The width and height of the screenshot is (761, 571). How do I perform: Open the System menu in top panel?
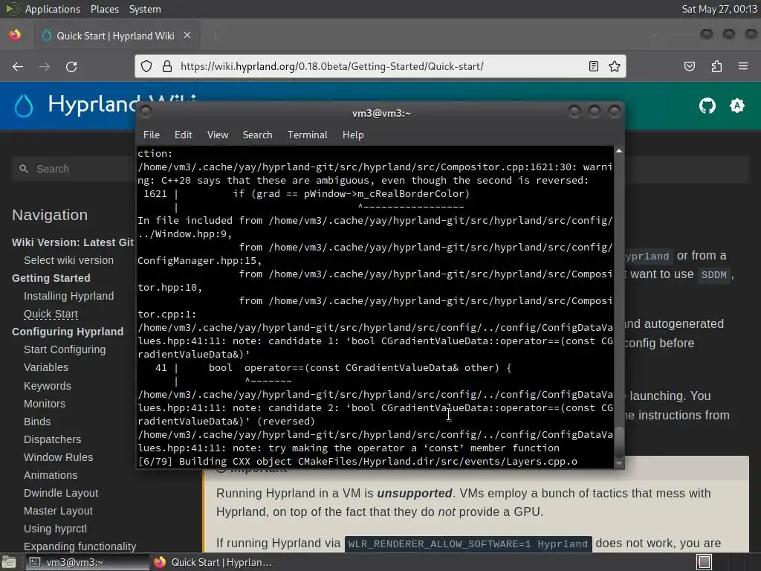pyautogui.click(x=145, y=9)
